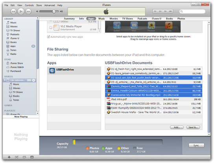Viewport: 214px width, 163px height.
Task: Select Evanescence My Immortal mp3 file
Action: pyautogui.click(x=154, y=95)
